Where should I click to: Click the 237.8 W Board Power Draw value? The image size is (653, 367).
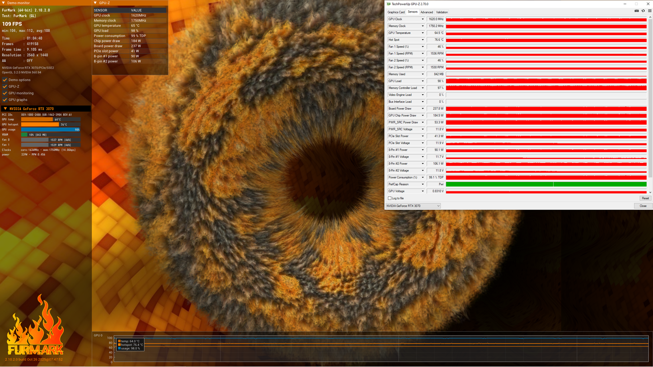[436, 109]
